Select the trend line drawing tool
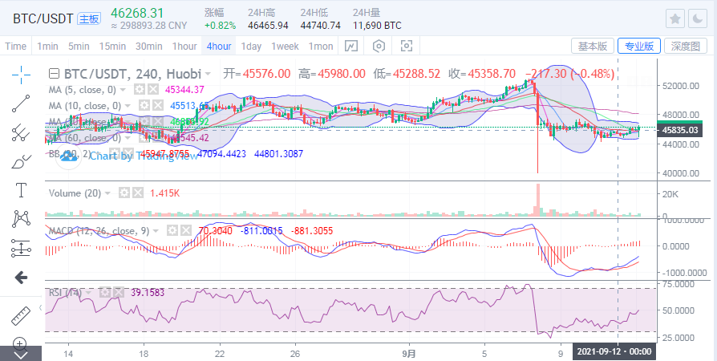Screen dimensions: 717x361 21,102
